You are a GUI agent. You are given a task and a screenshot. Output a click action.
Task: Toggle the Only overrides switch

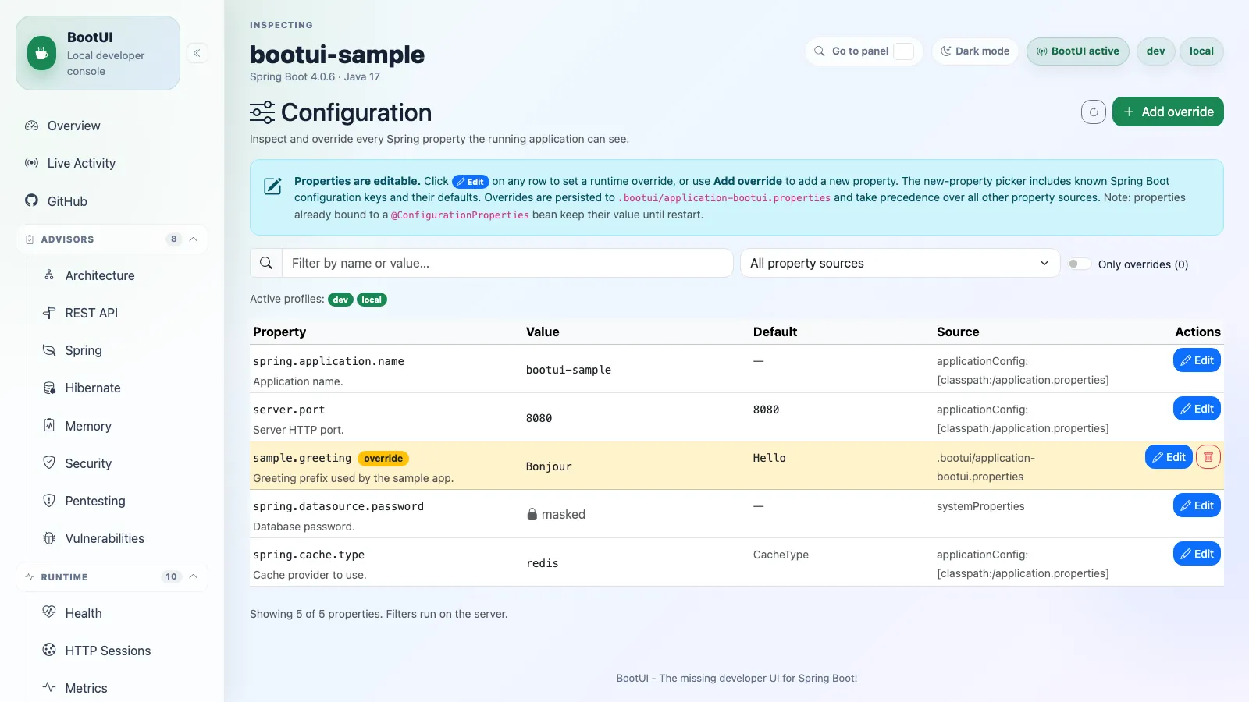pos(1079,264)
